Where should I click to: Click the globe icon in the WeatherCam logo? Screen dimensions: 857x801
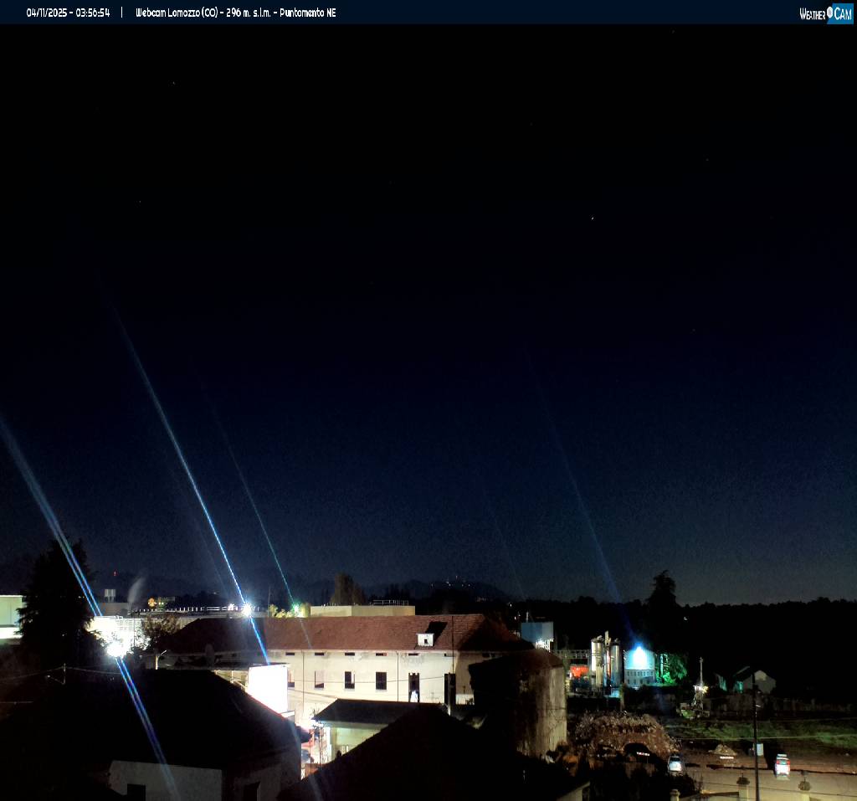coord(829,13)
